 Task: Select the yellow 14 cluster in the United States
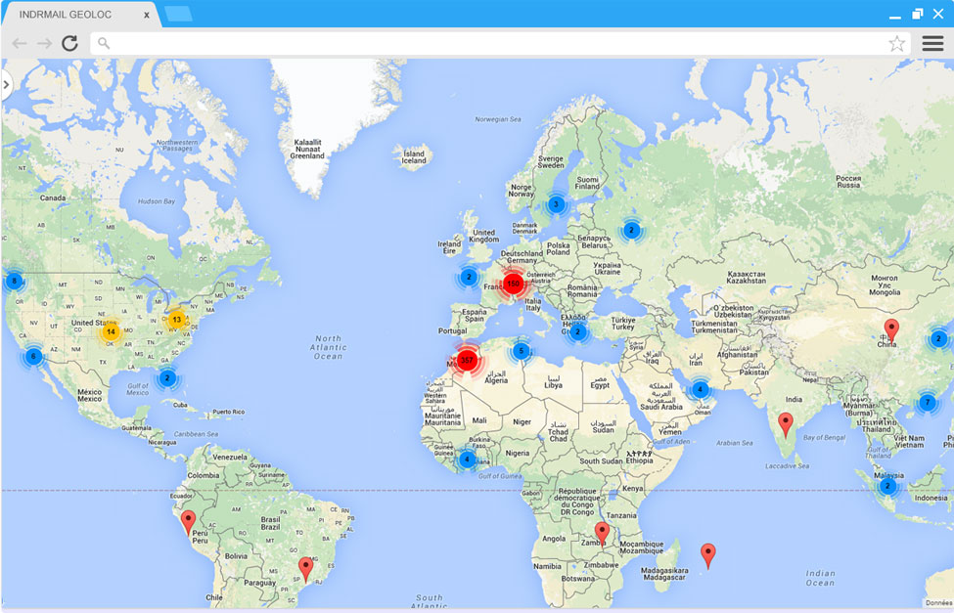[x=111, y=332]
